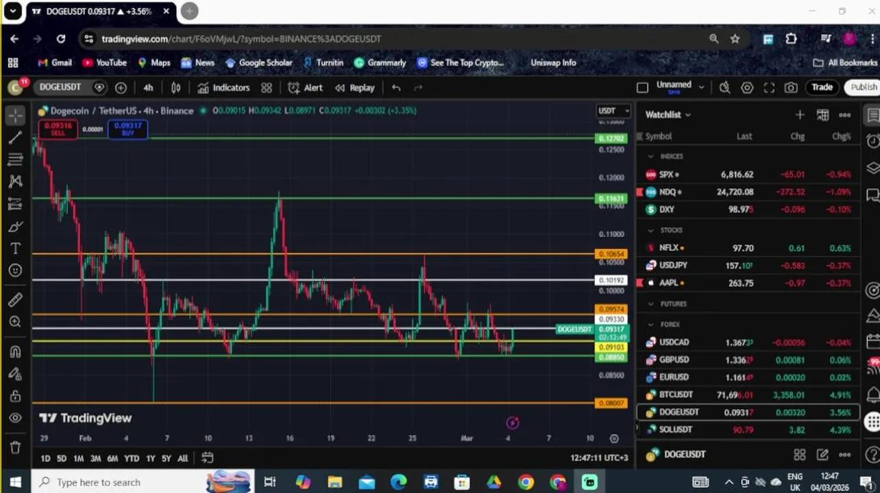Select the 5D time range

click(x=62, y=458)
